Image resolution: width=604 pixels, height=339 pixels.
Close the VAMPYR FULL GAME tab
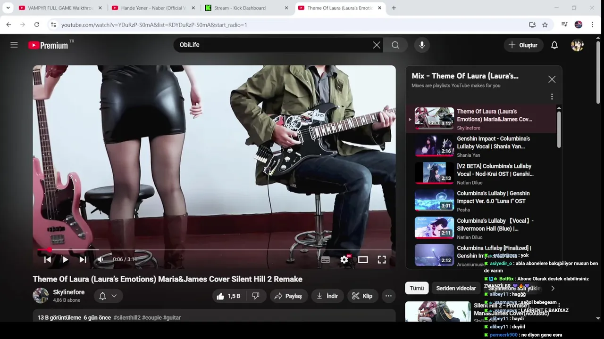click(100, 8)
